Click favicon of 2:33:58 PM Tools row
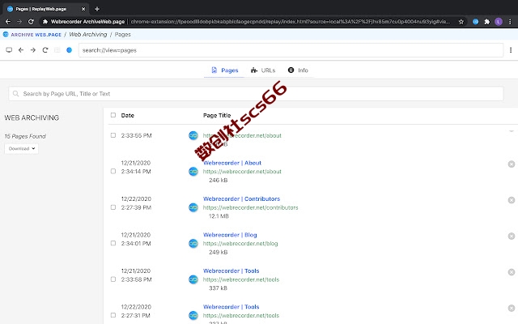This screenshot has width=518, height=324. (193, 279)
